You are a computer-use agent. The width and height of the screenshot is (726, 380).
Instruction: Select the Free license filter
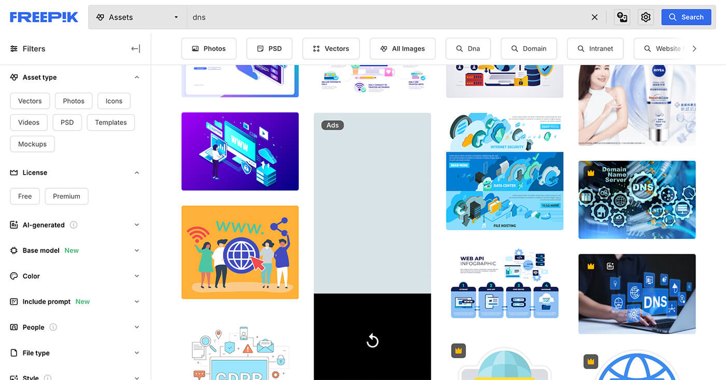coord(25,196)
